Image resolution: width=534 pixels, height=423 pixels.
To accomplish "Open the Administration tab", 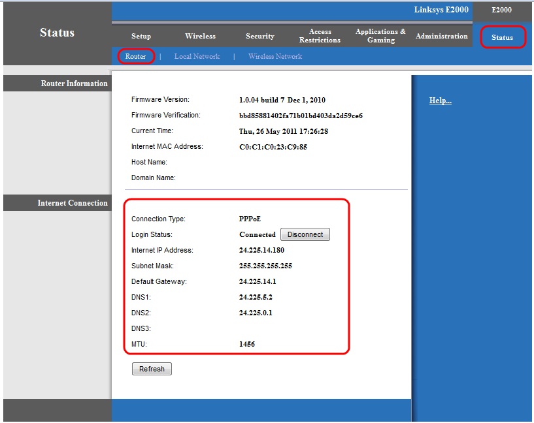I will (x=441, y=36).
